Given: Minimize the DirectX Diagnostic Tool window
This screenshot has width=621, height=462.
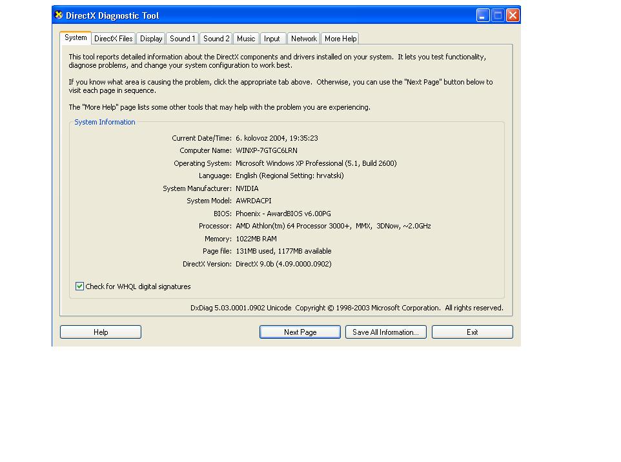Looking at the screenshot, I should tap(483, 15).
